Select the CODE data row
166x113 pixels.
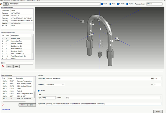tap(17, 89)
